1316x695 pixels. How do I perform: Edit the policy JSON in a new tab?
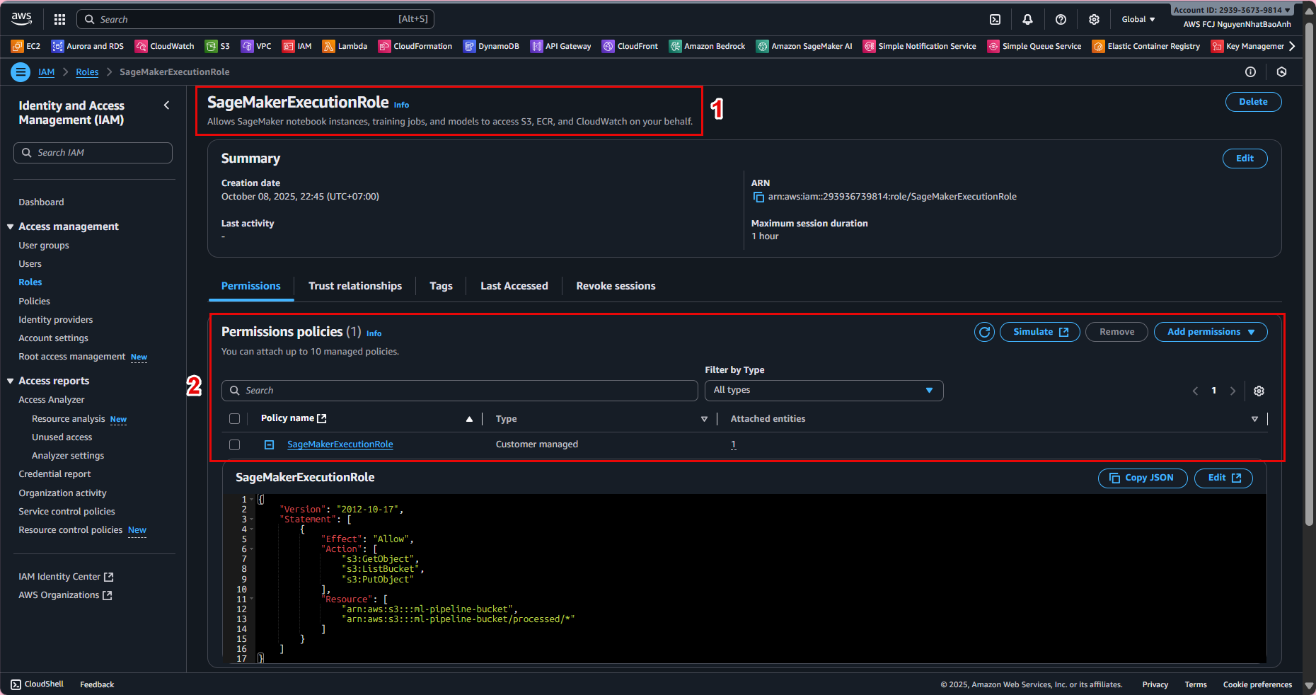coord(1223,478)
